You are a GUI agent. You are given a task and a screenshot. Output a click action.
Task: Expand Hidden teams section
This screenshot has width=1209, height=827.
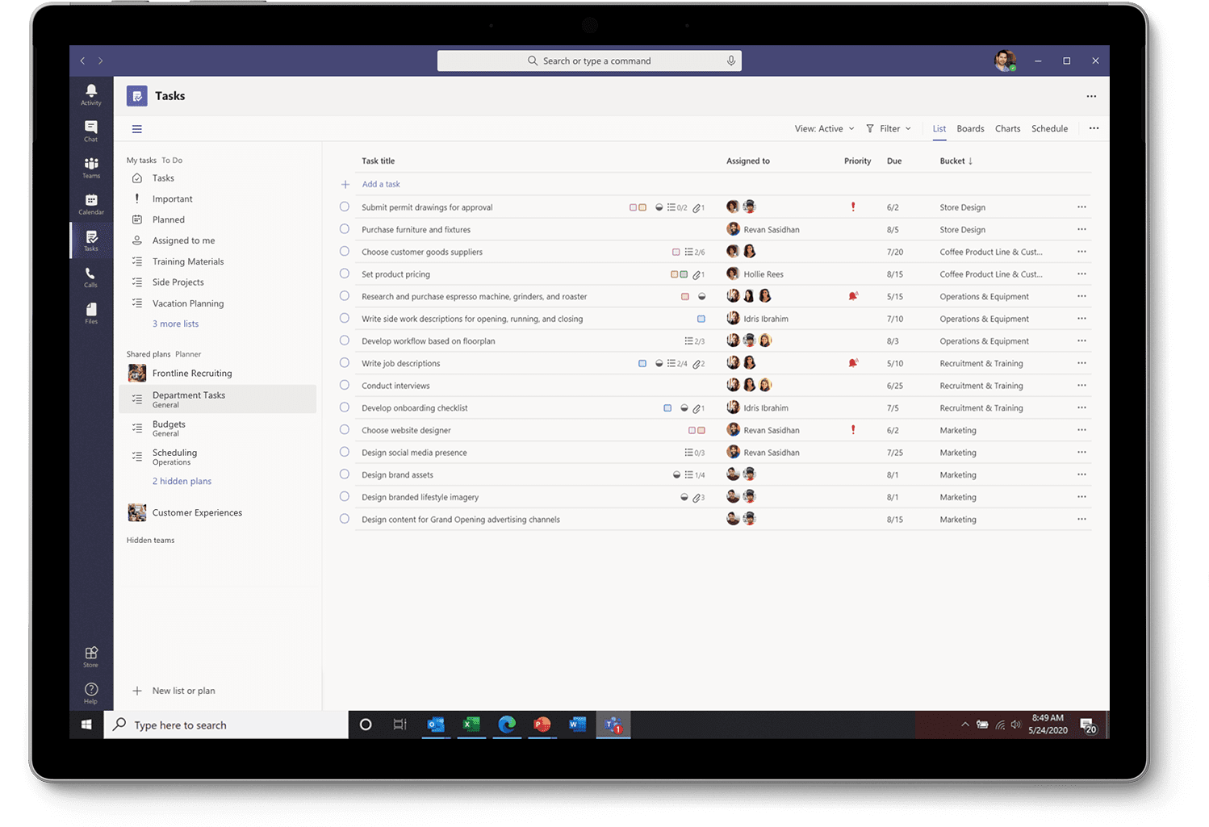[150, 540]
